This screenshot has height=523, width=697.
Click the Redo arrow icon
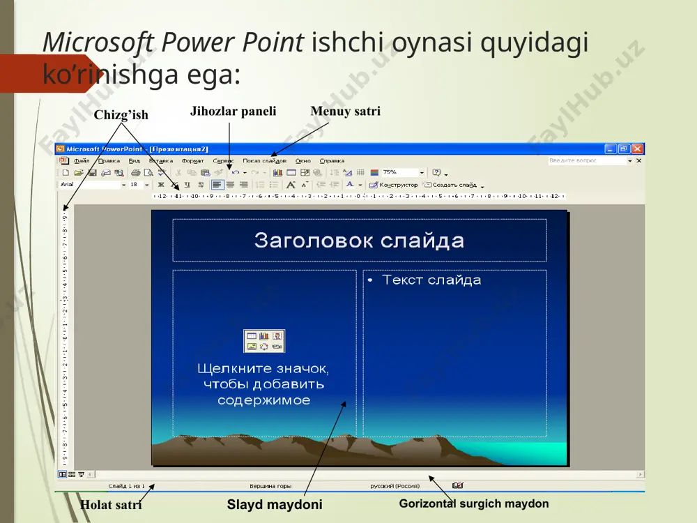(x=255, y=172)
